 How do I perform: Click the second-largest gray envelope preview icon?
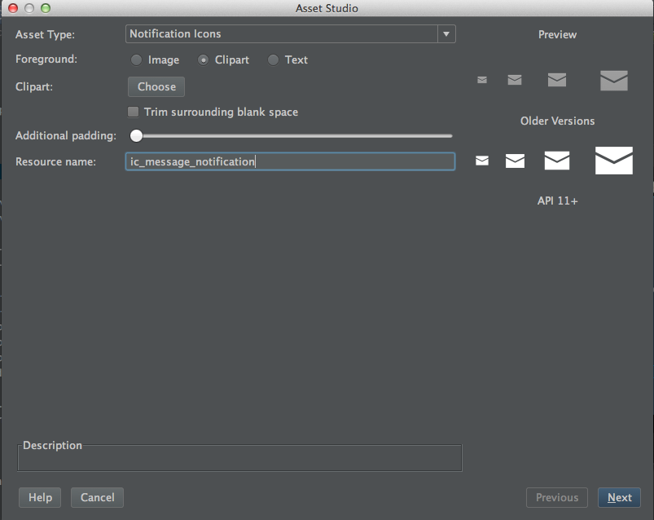(557, 80)
